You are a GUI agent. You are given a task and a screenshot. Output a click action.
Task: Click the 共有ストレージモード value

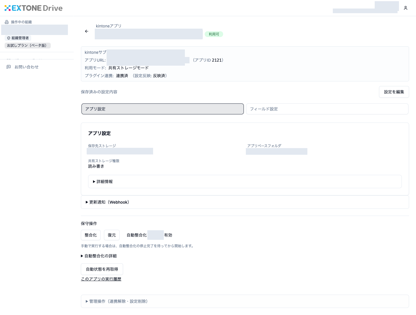point(129,68)
